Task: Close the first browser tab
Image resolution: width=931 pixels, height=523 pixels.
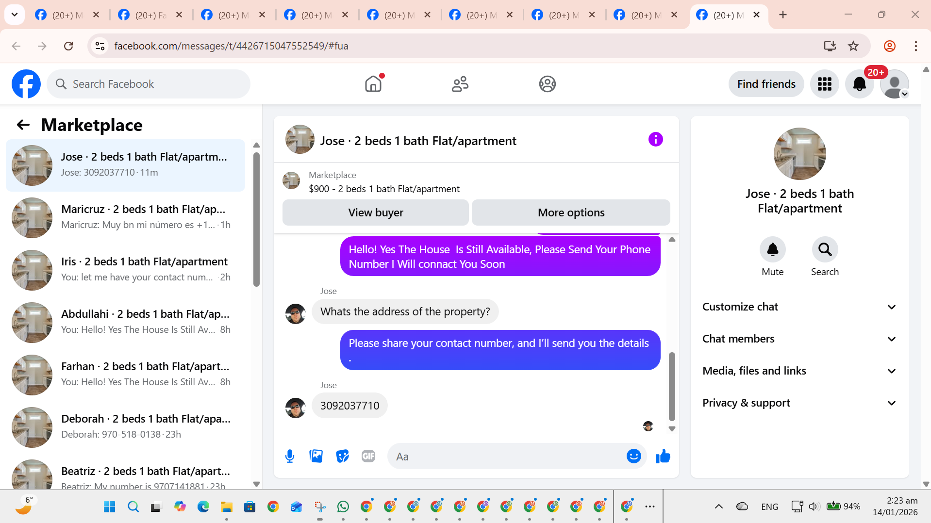Action: (x=96, y=15)
